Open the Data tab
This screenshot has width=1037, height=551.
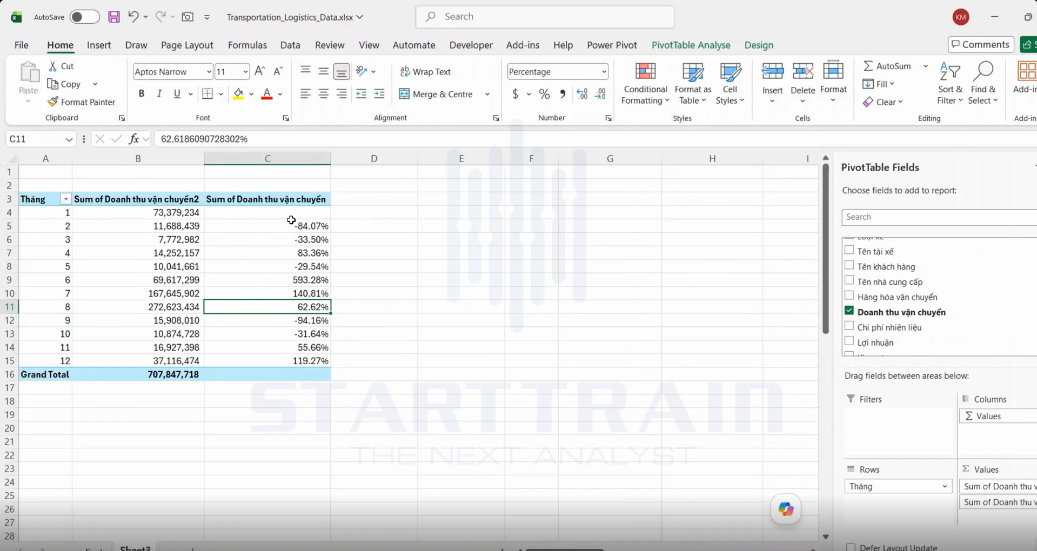pyautogui.click(x=290, y=45)
